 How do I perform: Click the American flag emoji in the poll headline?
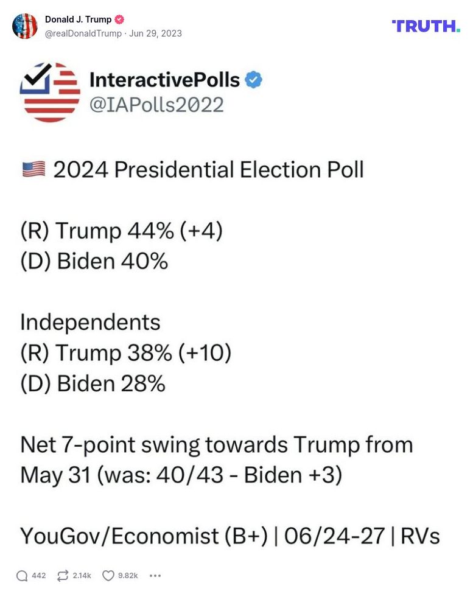click(x=34, y=169)
